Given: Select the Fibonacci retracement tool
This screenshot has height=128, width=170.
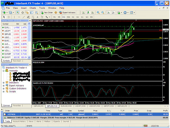Looking at the screenshot, I should [x=33, y=17].
